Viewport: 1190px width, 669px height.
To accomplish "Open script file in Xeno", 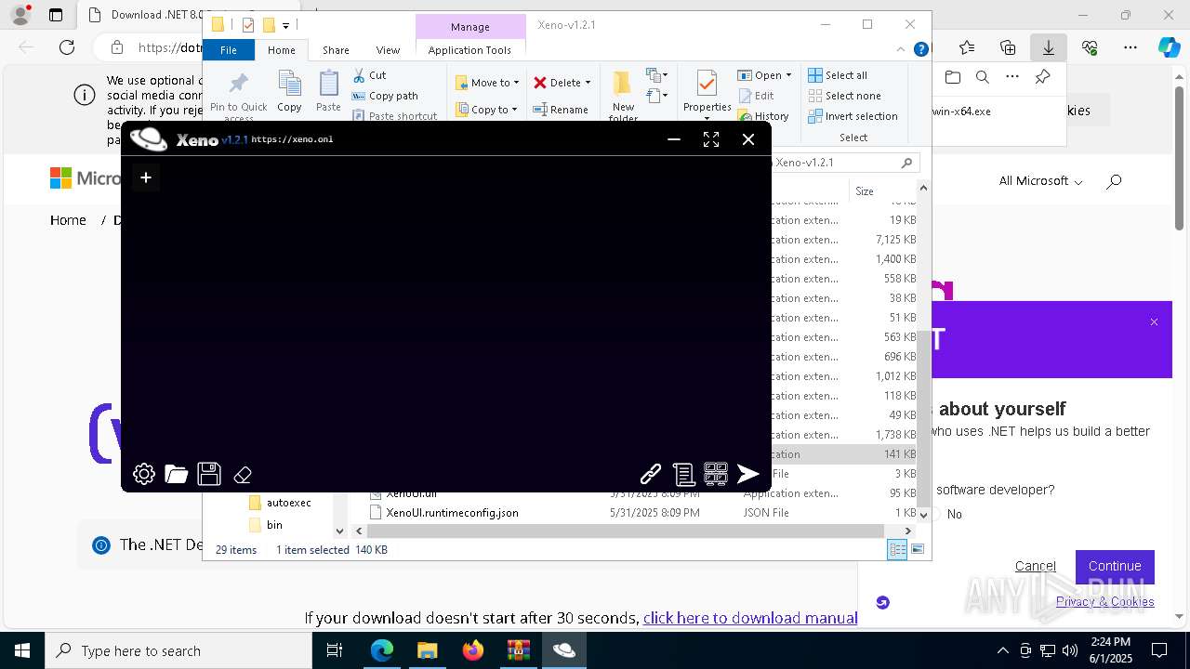I will (177, 474).
